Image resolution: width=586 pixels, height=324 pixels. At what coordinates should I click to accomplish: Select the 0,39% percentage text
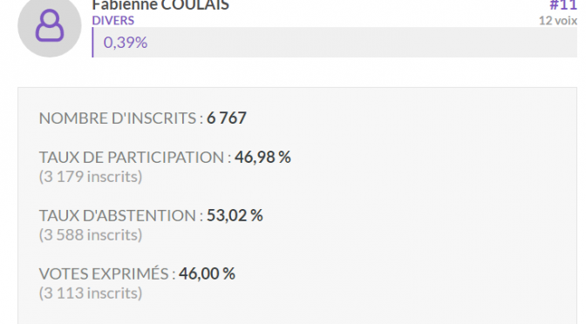point(126,43)
